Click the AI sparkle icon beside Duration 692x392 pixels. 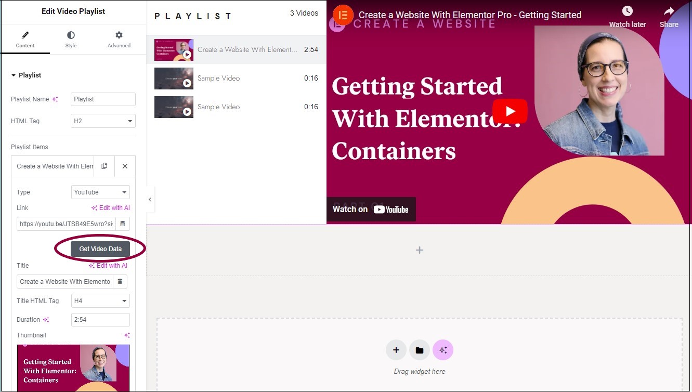click(x=46, y=320)
